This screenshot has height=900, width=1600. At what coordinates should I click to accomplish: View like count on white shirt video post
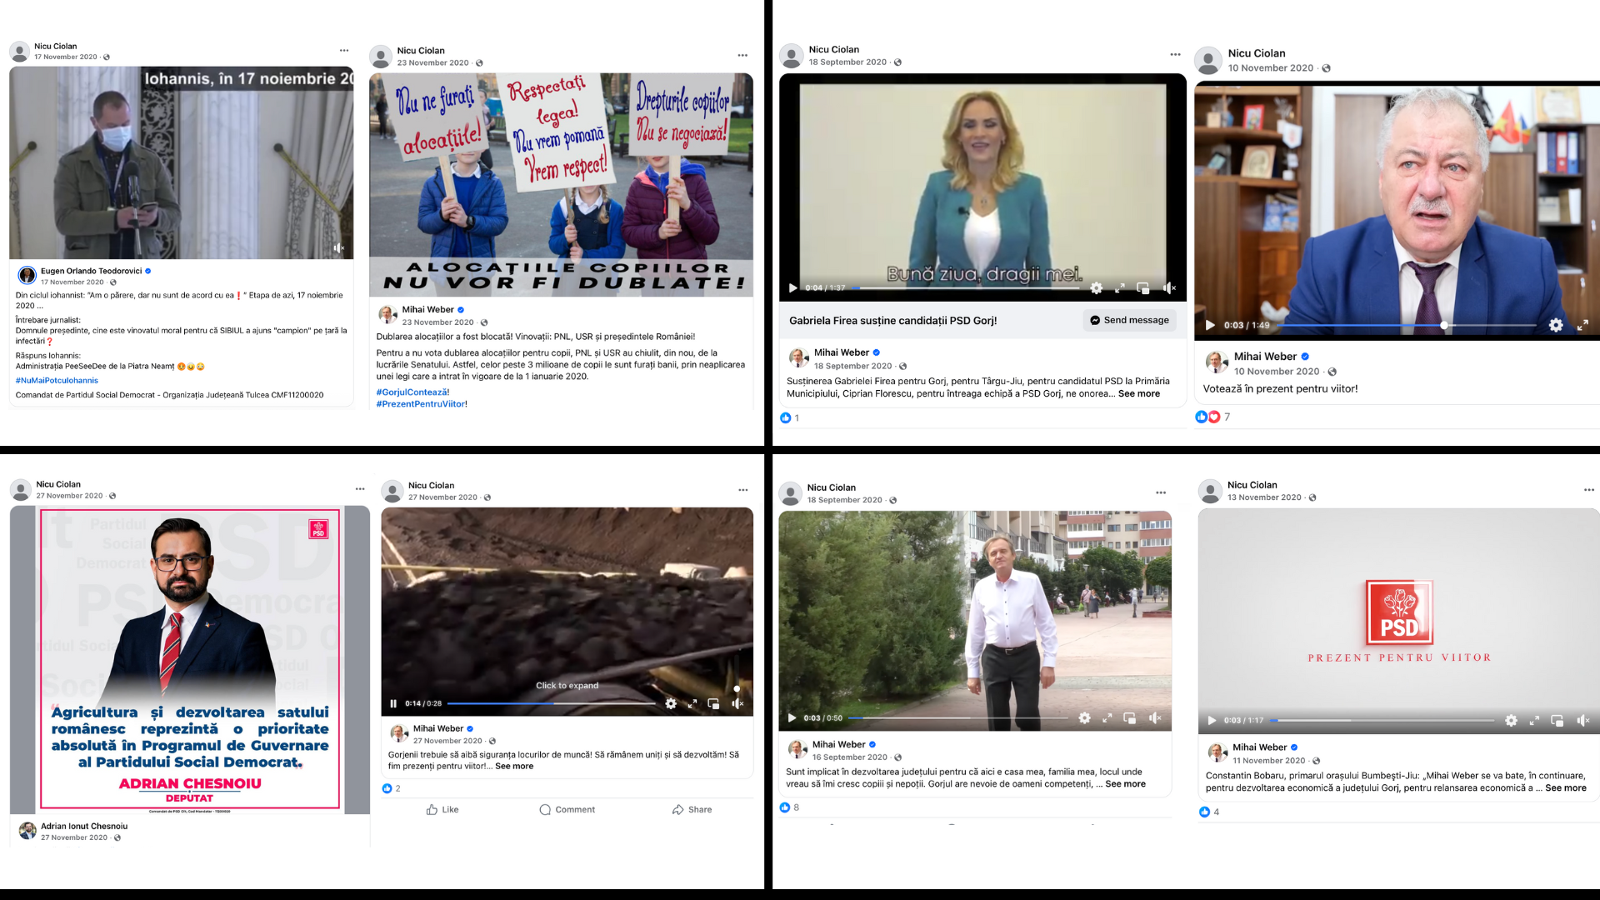[x=789, y=807]
